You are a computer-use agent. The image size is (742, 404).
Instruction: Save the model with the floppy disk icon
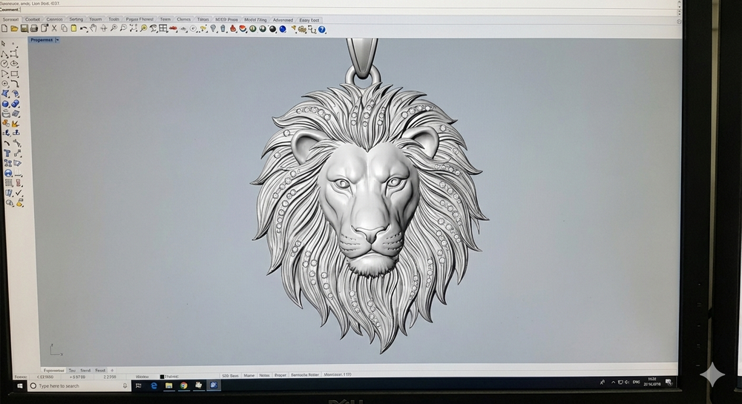click(24, 29)
